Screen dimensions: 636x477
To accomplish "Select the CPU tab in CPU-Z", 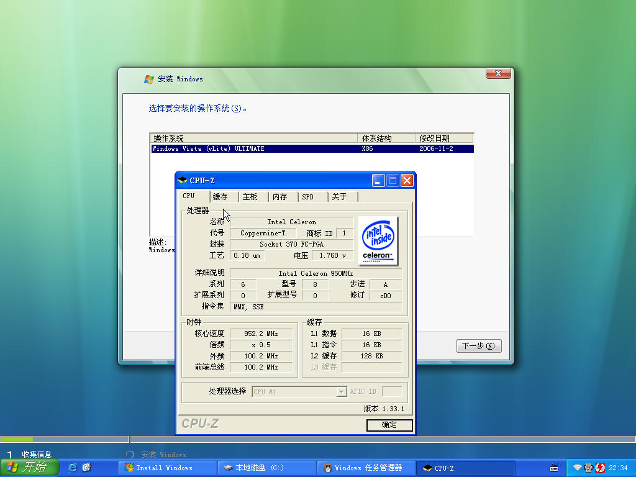I will pyautogui.click(x=194, y=196).
